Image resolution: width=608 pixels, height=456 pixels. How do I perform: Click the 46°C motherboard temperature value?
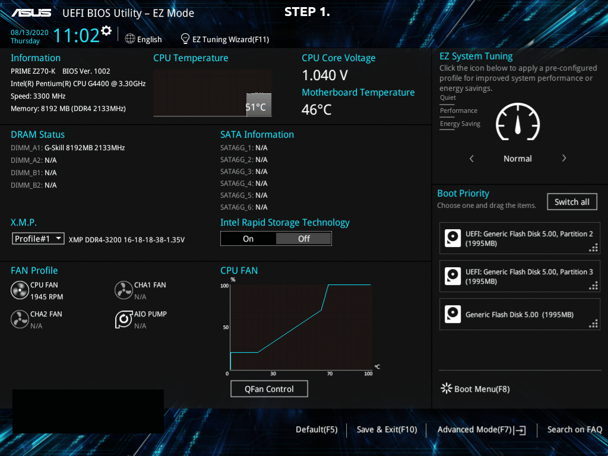pyautogui.click(x=316, y=110)
